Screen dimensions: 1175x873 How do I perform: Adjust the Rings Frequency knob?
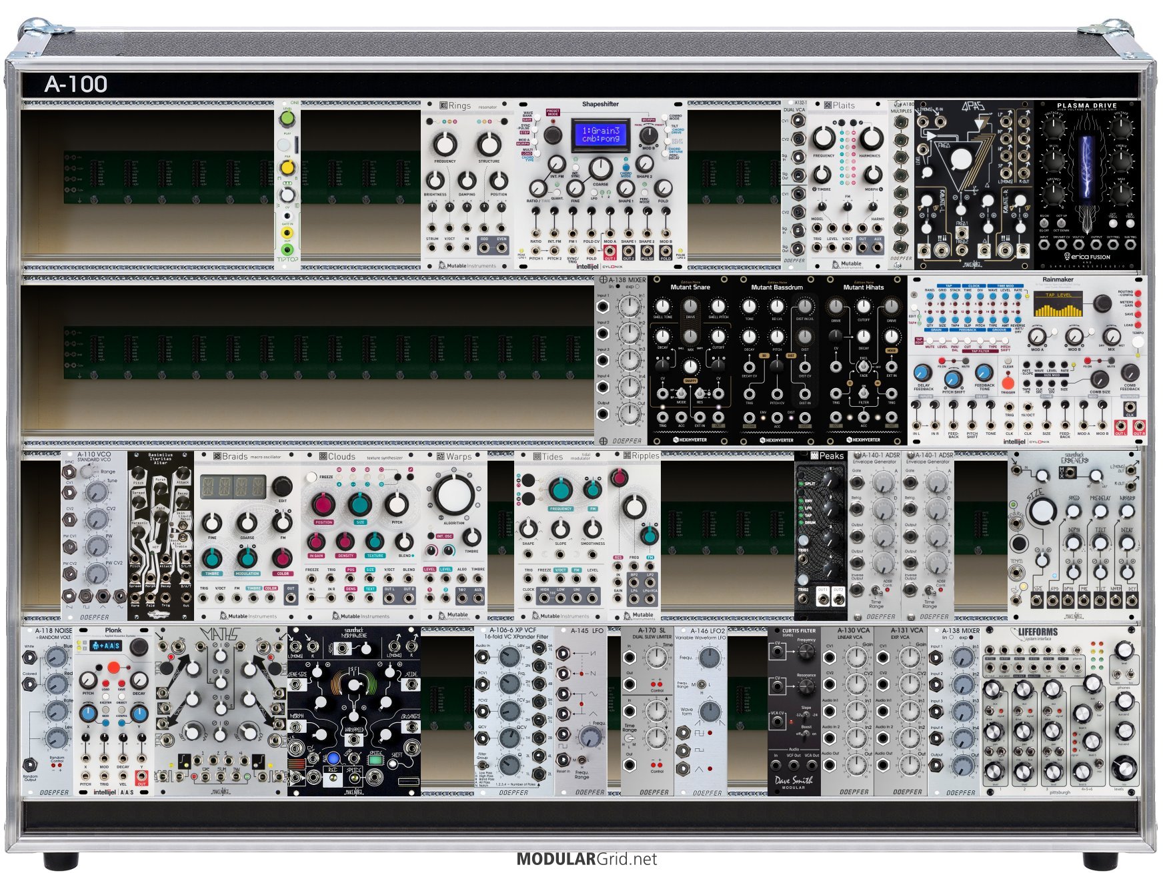445,143
